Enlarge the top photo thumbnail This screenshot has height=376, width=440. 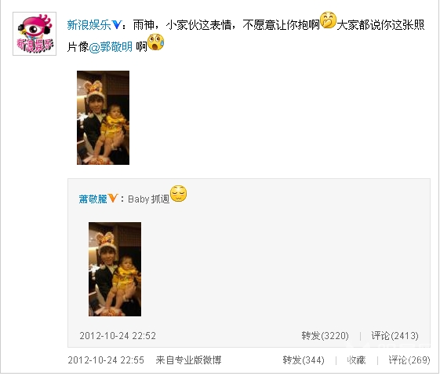[104, 118]
